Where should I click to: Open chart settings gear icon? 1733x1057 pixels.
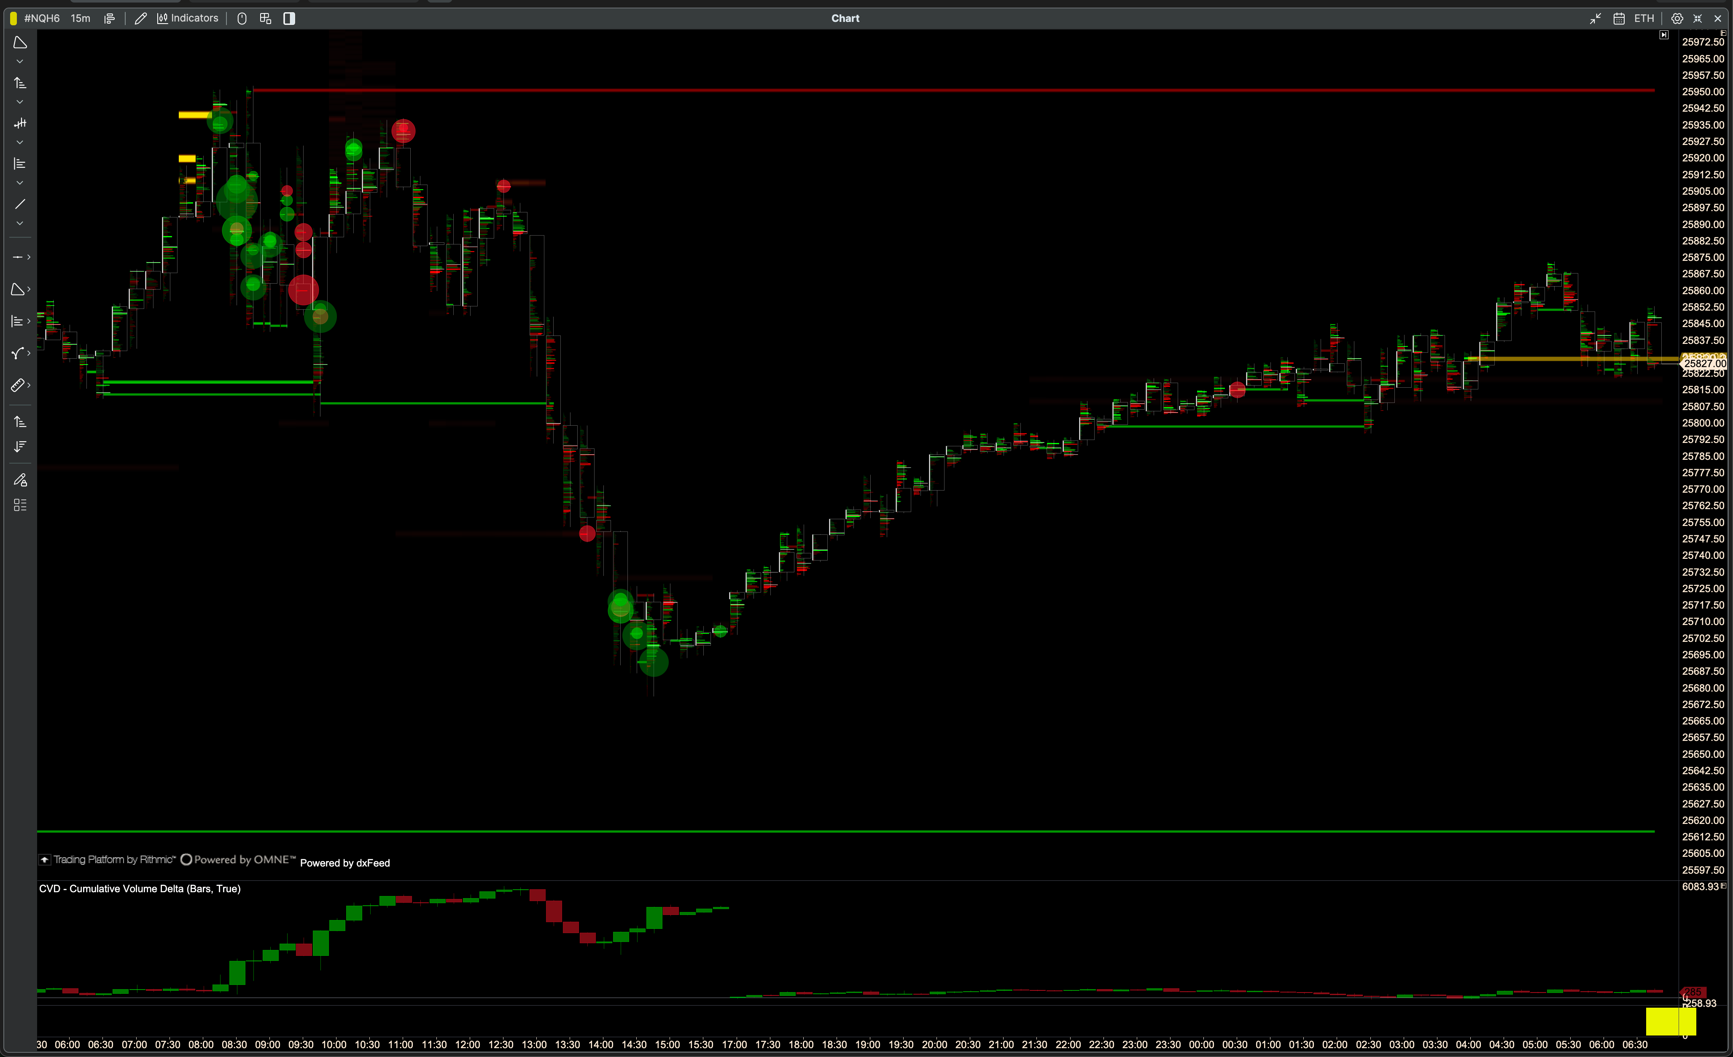tap(1677, 18)
